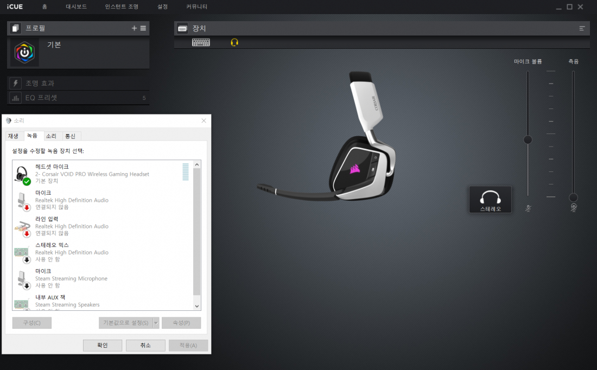
Task: Click the Steam Streaming Microphone icon
Action: tap(22, 280)
